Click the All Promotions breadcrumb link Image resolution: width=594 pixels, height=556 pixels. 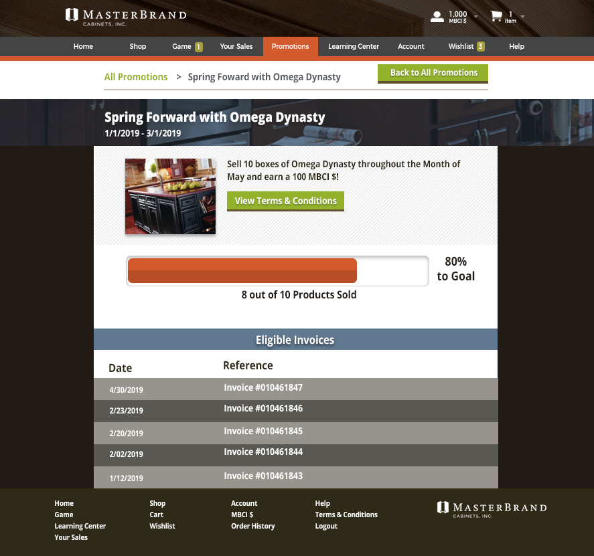(136, 77)
